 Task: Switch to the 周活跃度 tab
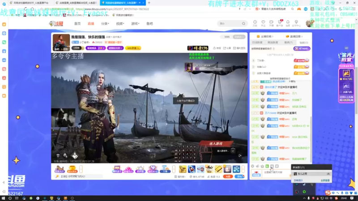pos(273,42)
